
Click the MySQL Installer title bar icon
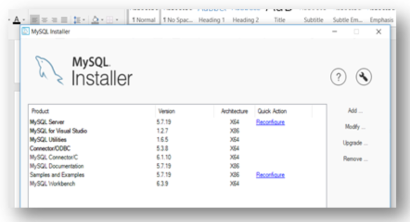click(x=26, y=32)
